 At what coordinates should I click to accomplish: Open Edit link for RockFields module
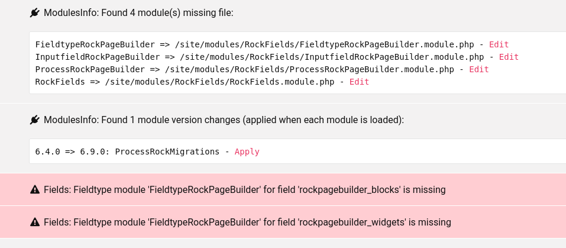[359, 82]
